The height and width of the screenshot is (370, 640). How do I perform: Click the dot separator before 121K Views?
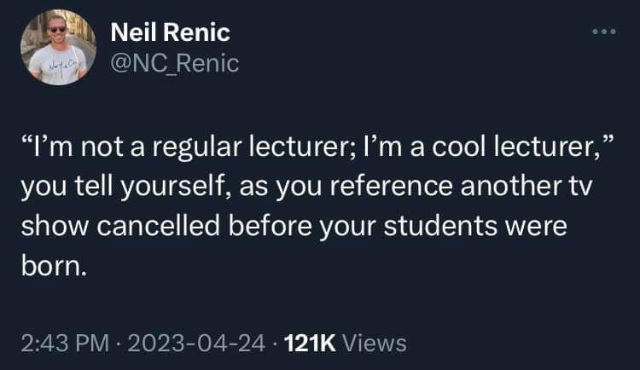point(275,344)
